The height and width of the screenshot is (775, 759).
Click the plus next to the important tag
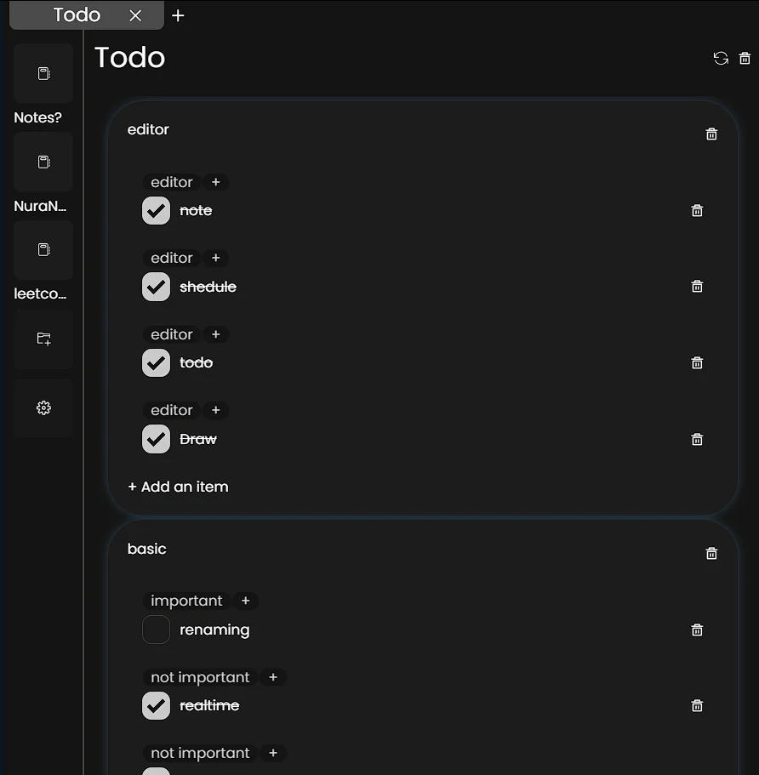pos(245,601)
